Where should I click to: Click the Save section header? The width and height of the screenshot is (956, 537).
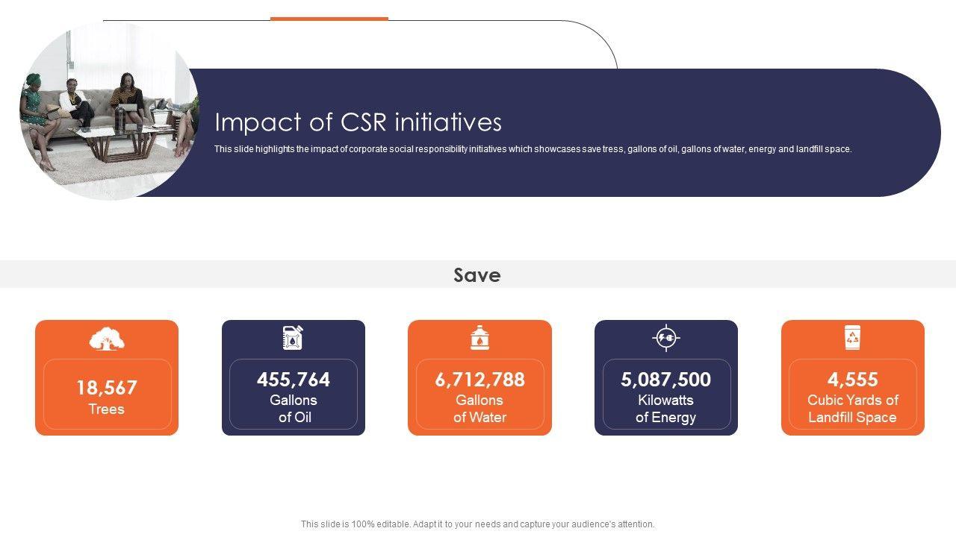click(x=477, y=274)
